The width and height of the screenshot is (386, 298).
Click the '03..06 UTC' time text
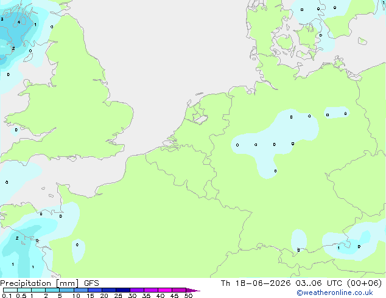click(318, 283)
